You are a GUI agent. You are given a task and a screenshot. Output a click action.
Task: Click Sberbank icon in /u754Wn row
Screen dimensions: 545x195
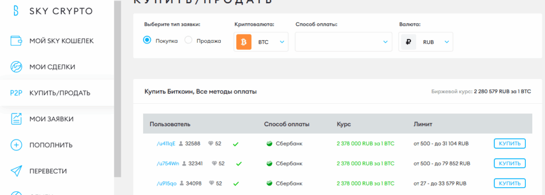(269, 163)
